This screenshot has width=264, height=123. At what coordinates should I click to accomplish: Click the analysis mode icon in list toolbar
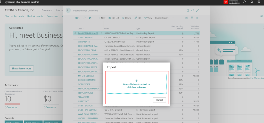pyautogui.click(x=90, y=18)
